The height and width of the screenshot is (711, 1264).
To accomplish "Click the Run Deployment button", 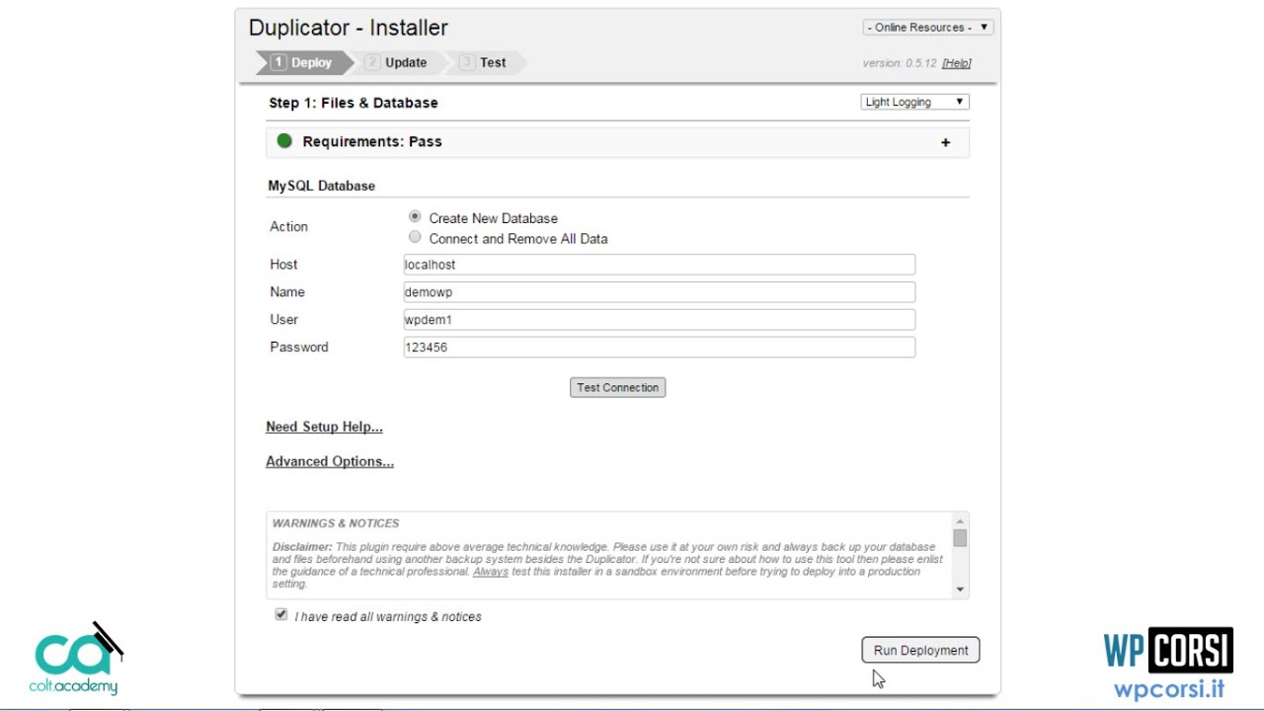I will point(920,650).
